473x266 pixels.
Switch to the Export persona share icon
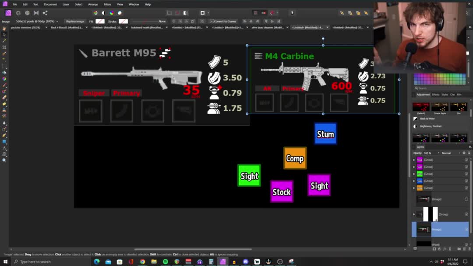[x=45, y=13]
